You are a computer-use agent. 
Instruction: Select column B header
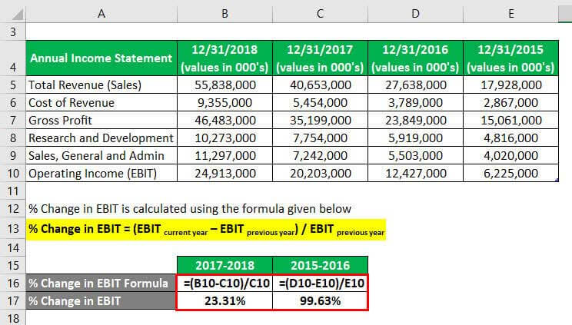coord(224,14)
